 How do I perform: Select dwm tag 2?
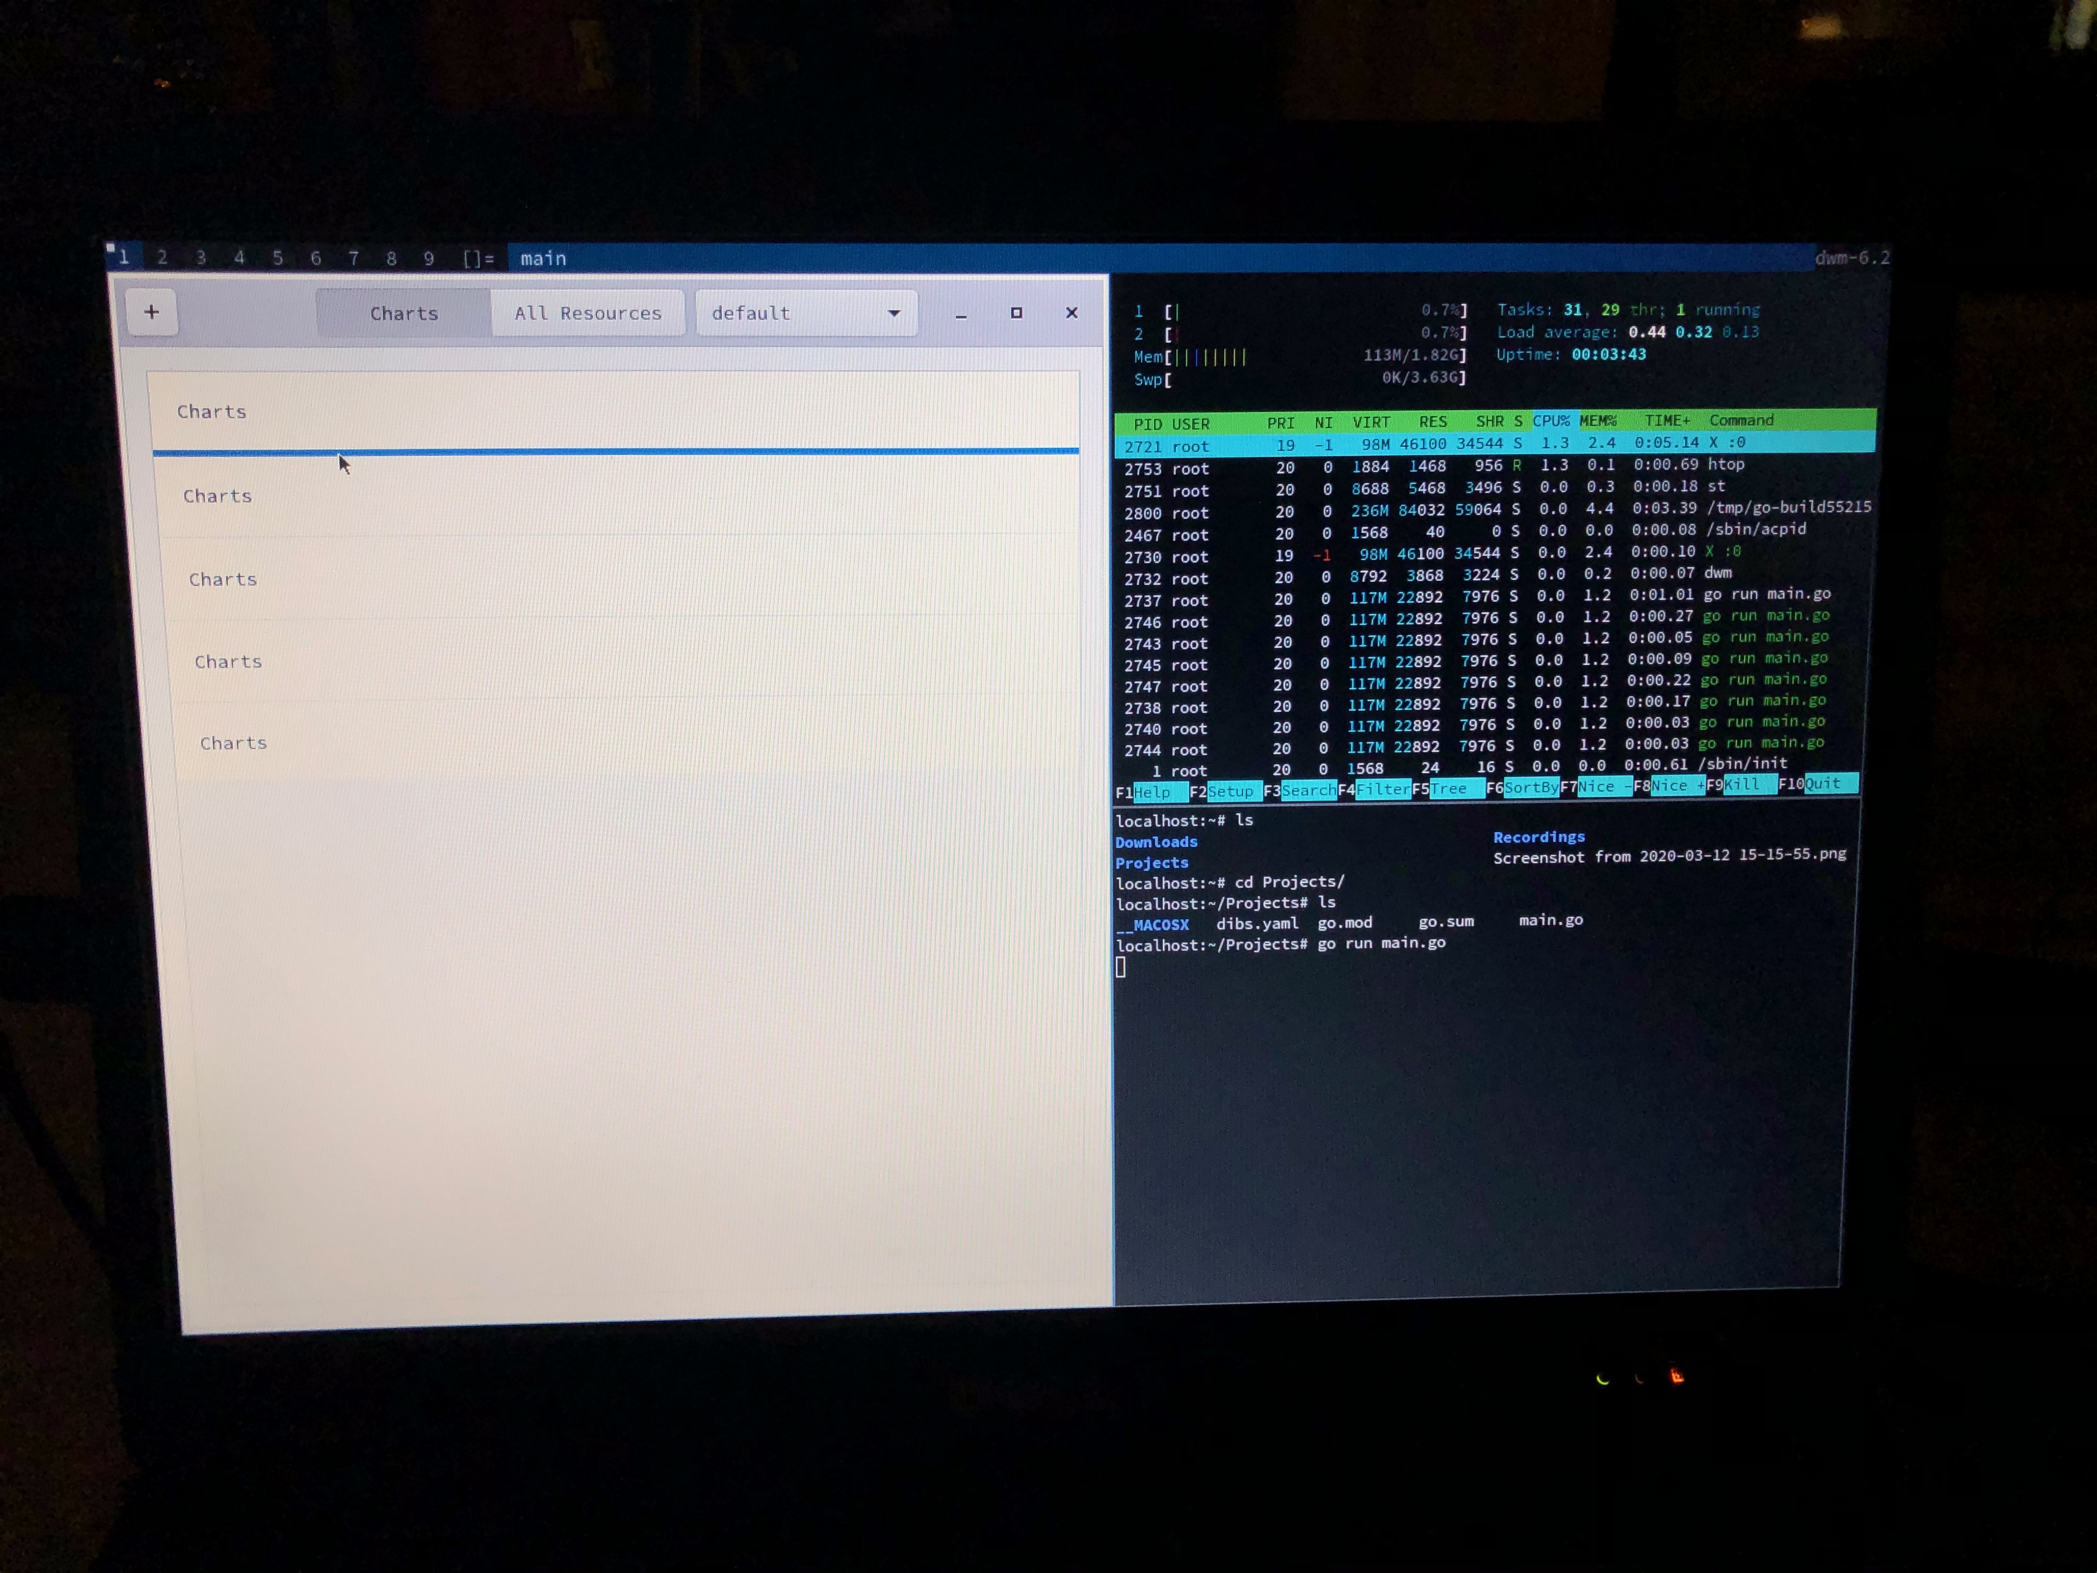(x=162, y=257)
